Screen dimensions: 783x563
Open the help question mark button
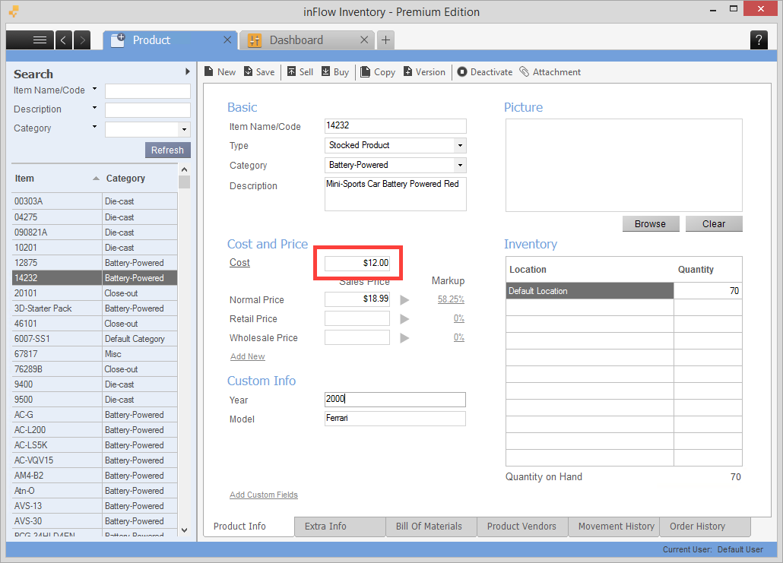click(759, 40)
